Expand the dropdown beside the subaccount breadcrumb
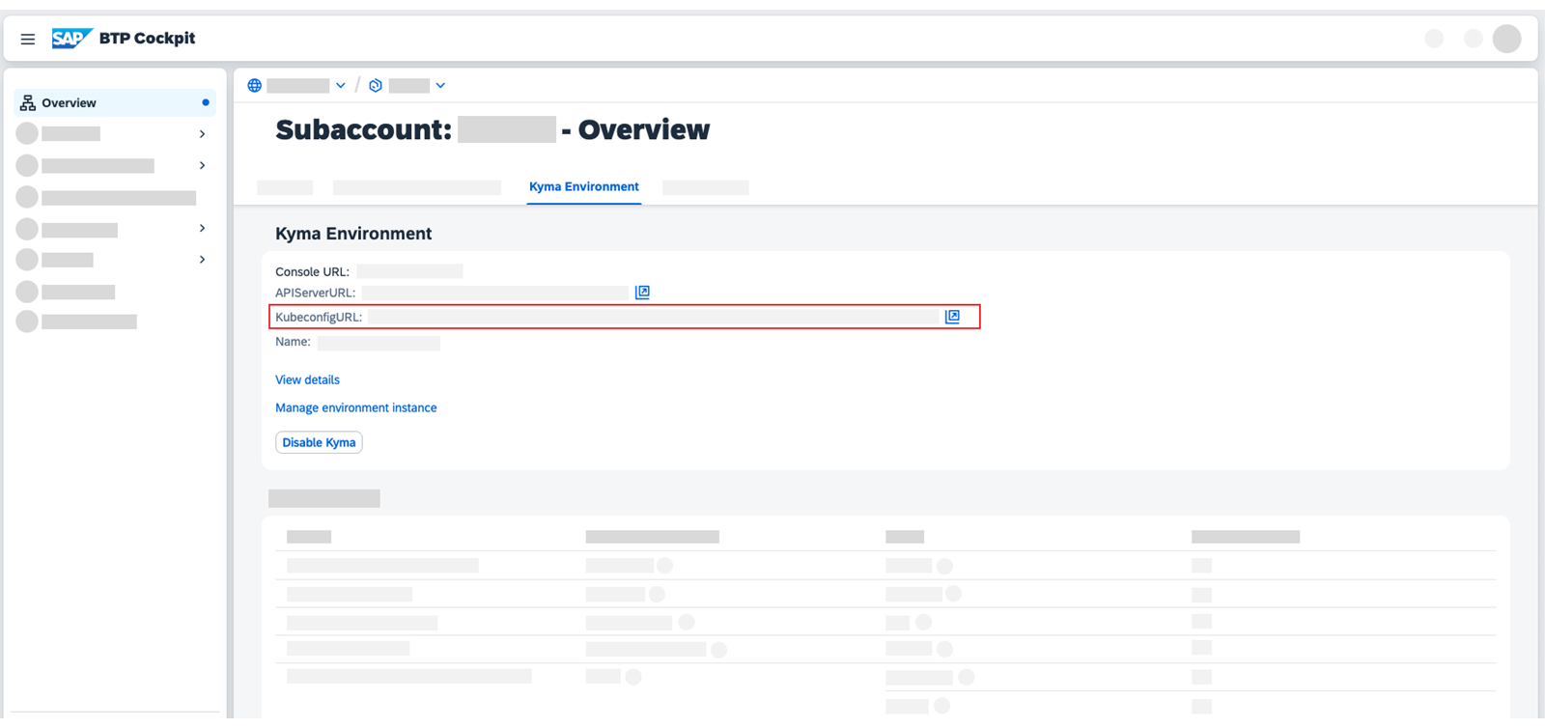The image size is (1545, 728). (x=440, y=86)
